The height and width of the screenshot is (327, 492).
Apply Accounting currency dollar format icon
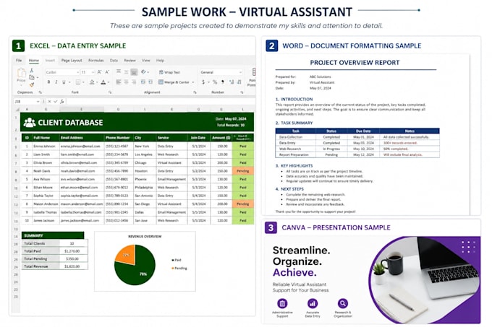click(x=203, y=82)
